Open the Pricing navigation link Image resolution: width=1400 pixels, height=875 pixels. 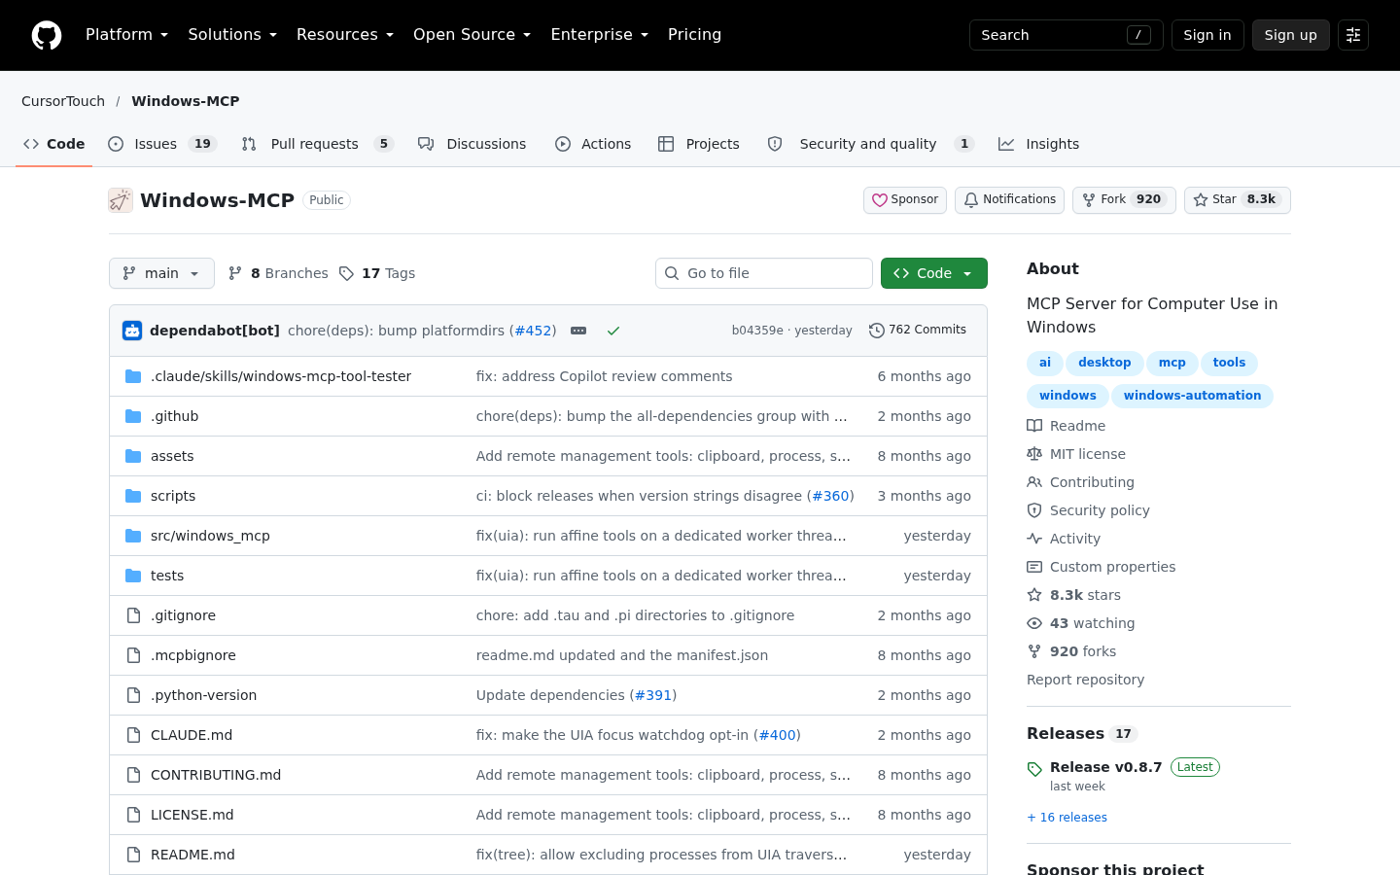[695, 35]
